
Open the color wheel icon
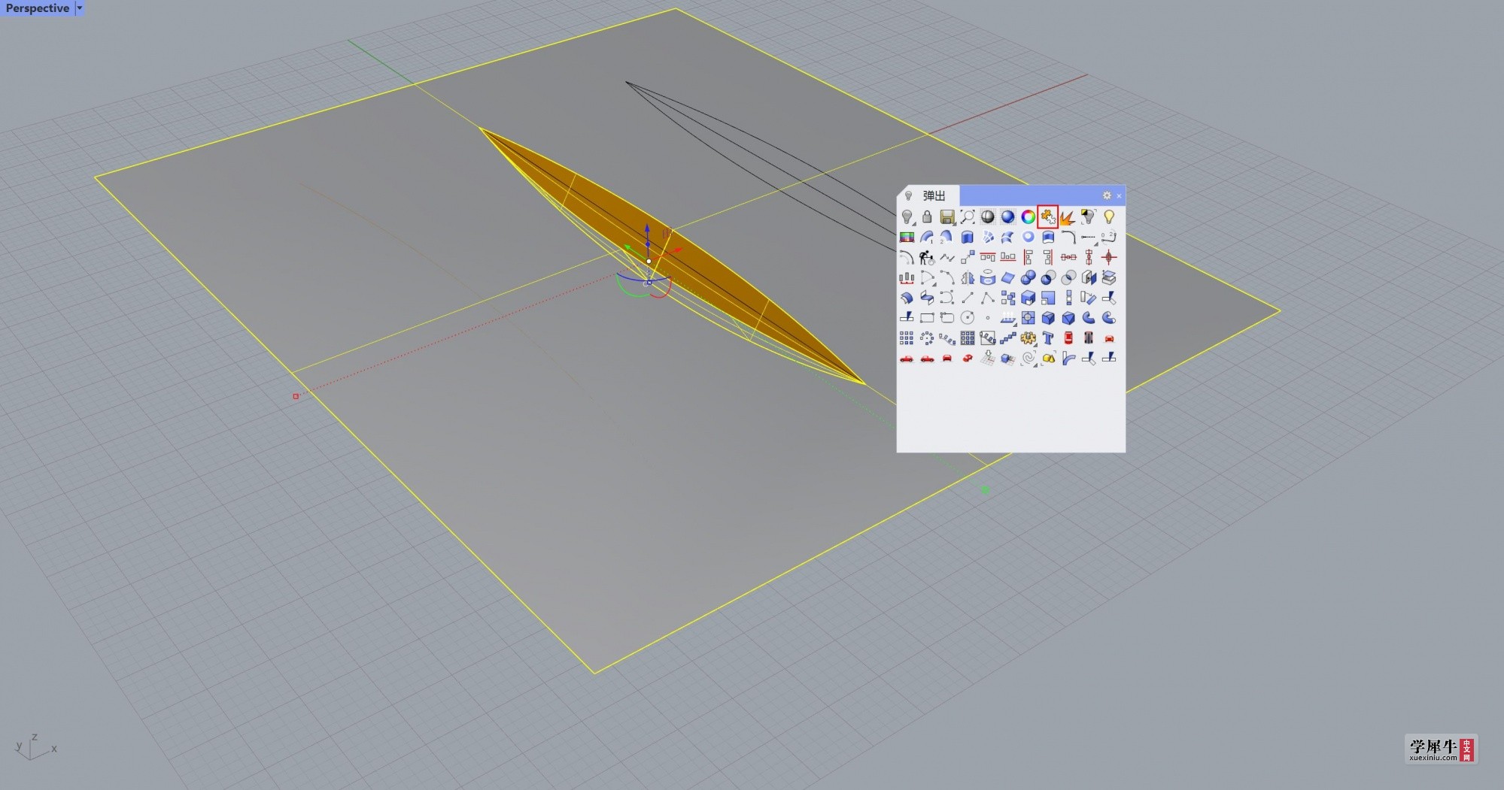click(1028, 216)
